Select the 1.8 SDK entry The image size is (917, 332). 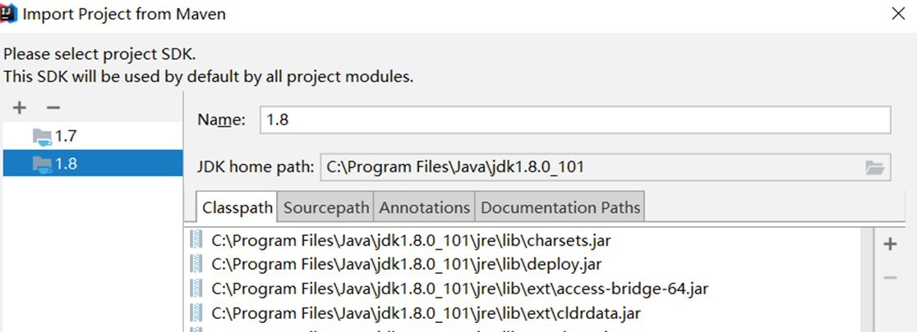pos(66,164)
